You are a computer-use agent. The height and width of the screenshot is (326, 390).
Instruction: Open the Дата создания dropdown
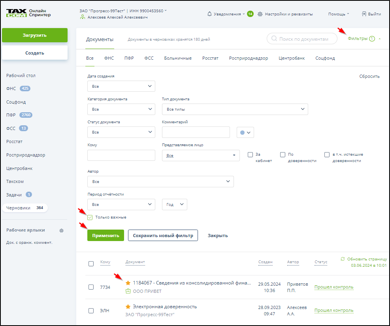tap(121, 86)
